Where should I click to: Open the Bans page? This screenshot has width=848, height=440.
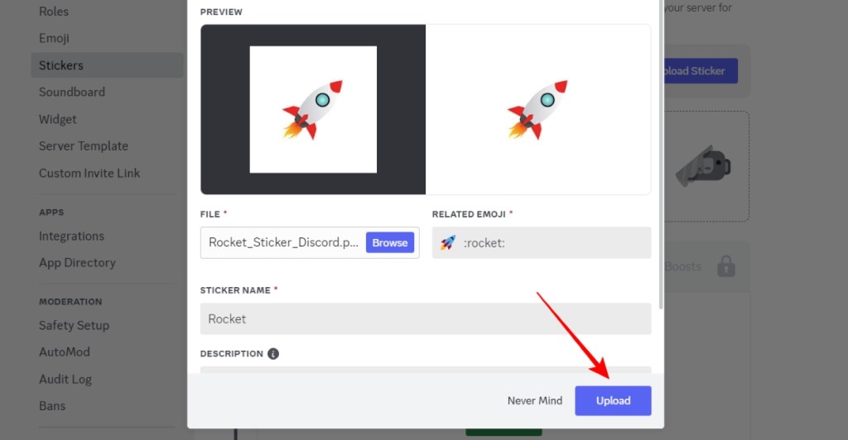click(x=52, y=406)
